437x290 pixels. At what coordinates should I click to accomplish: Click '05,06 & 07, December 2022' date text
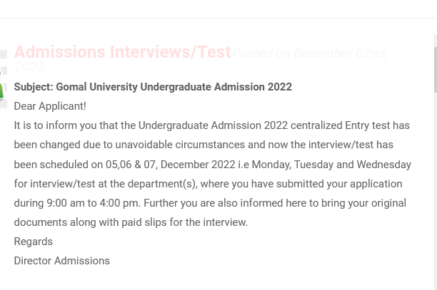tap(171, 165)
